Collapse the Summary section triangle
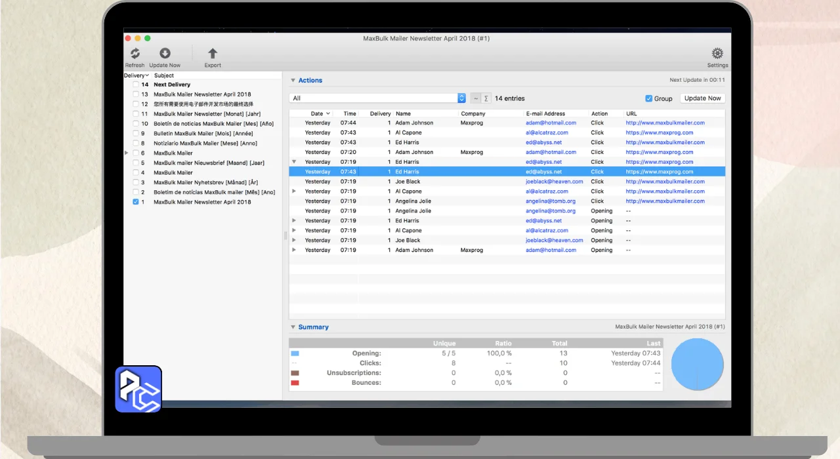 [293, 327]
